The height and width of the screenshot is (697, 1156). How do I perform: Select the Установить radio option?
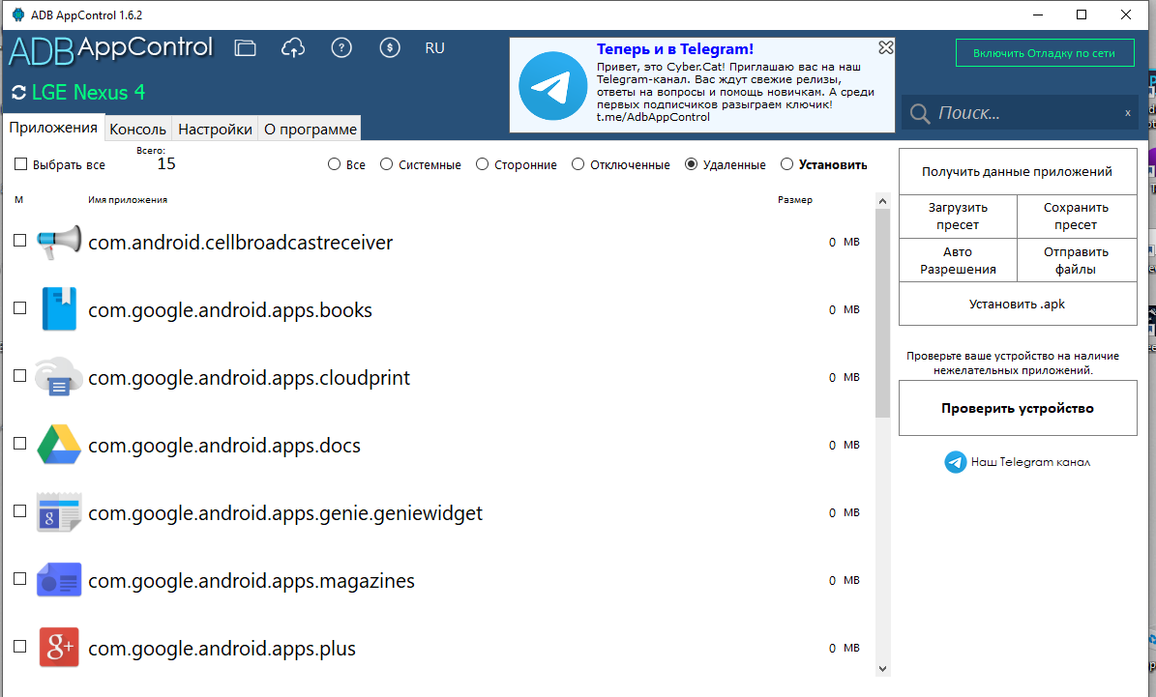(786, 164)
